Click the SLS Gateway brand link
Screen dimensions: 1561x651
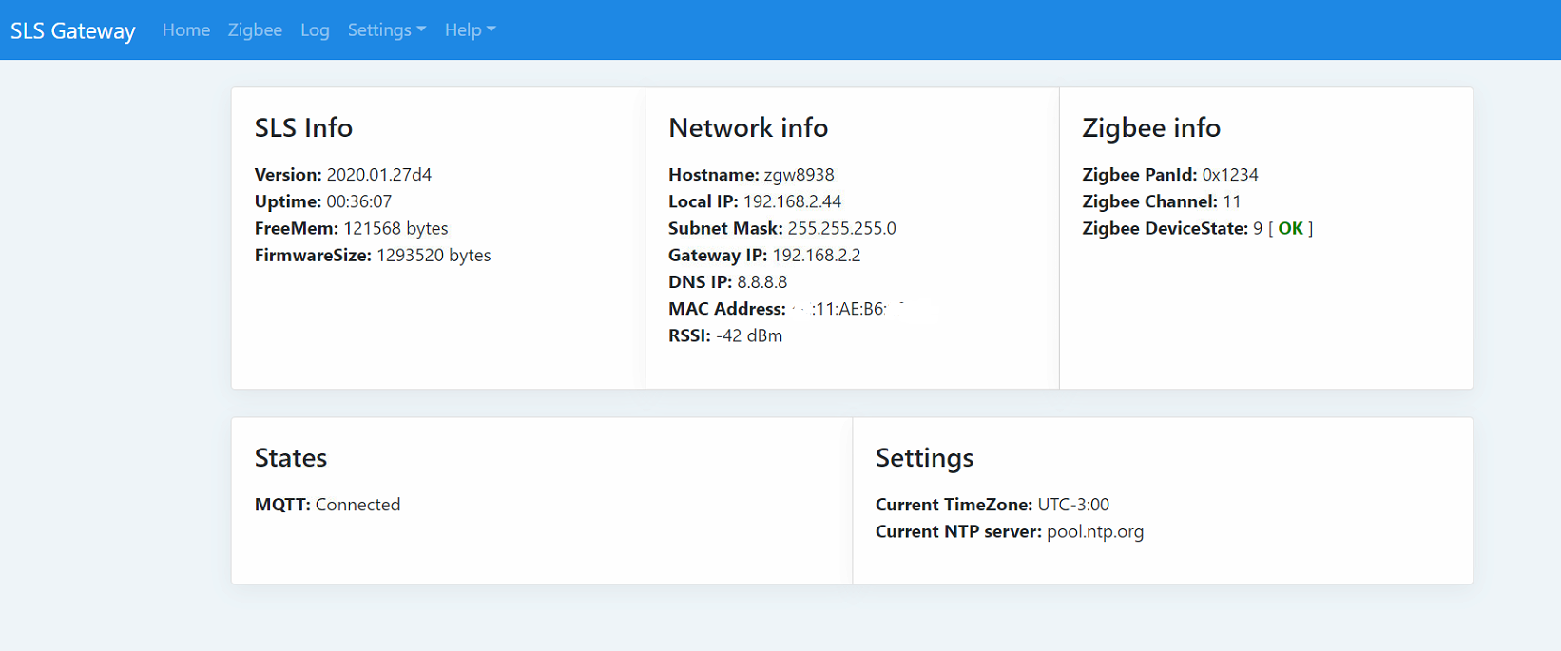pos(73,30)
